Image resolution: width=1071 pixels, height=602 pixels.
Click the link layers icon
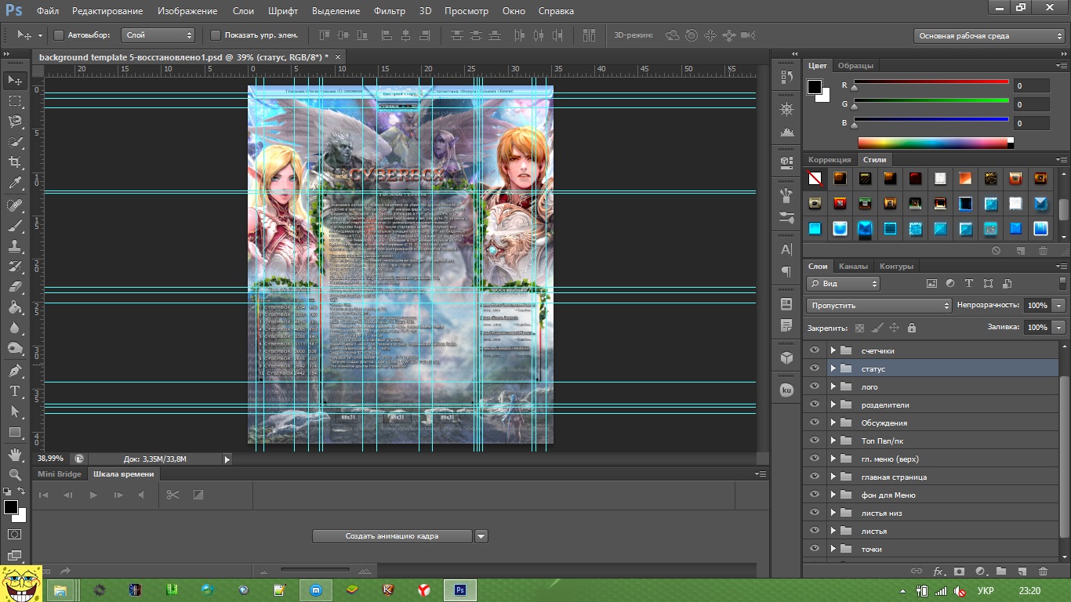click(x=916, y=571)
